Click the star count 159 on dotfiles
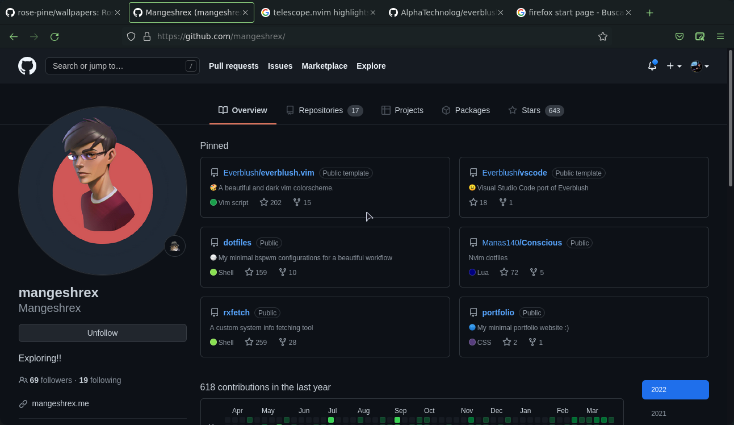This screenshot has width=734, height=425. (x=256, y=272)
